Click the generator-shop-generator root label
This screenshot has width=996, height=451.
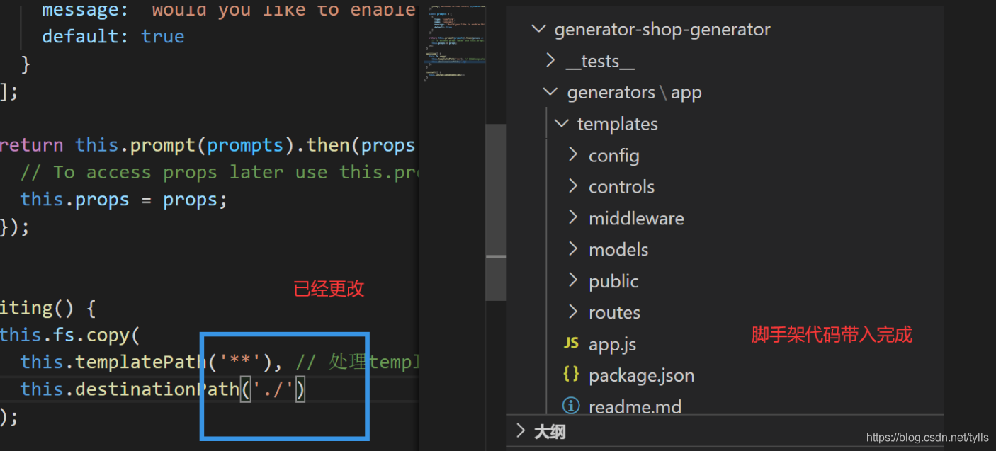(662, 30)
